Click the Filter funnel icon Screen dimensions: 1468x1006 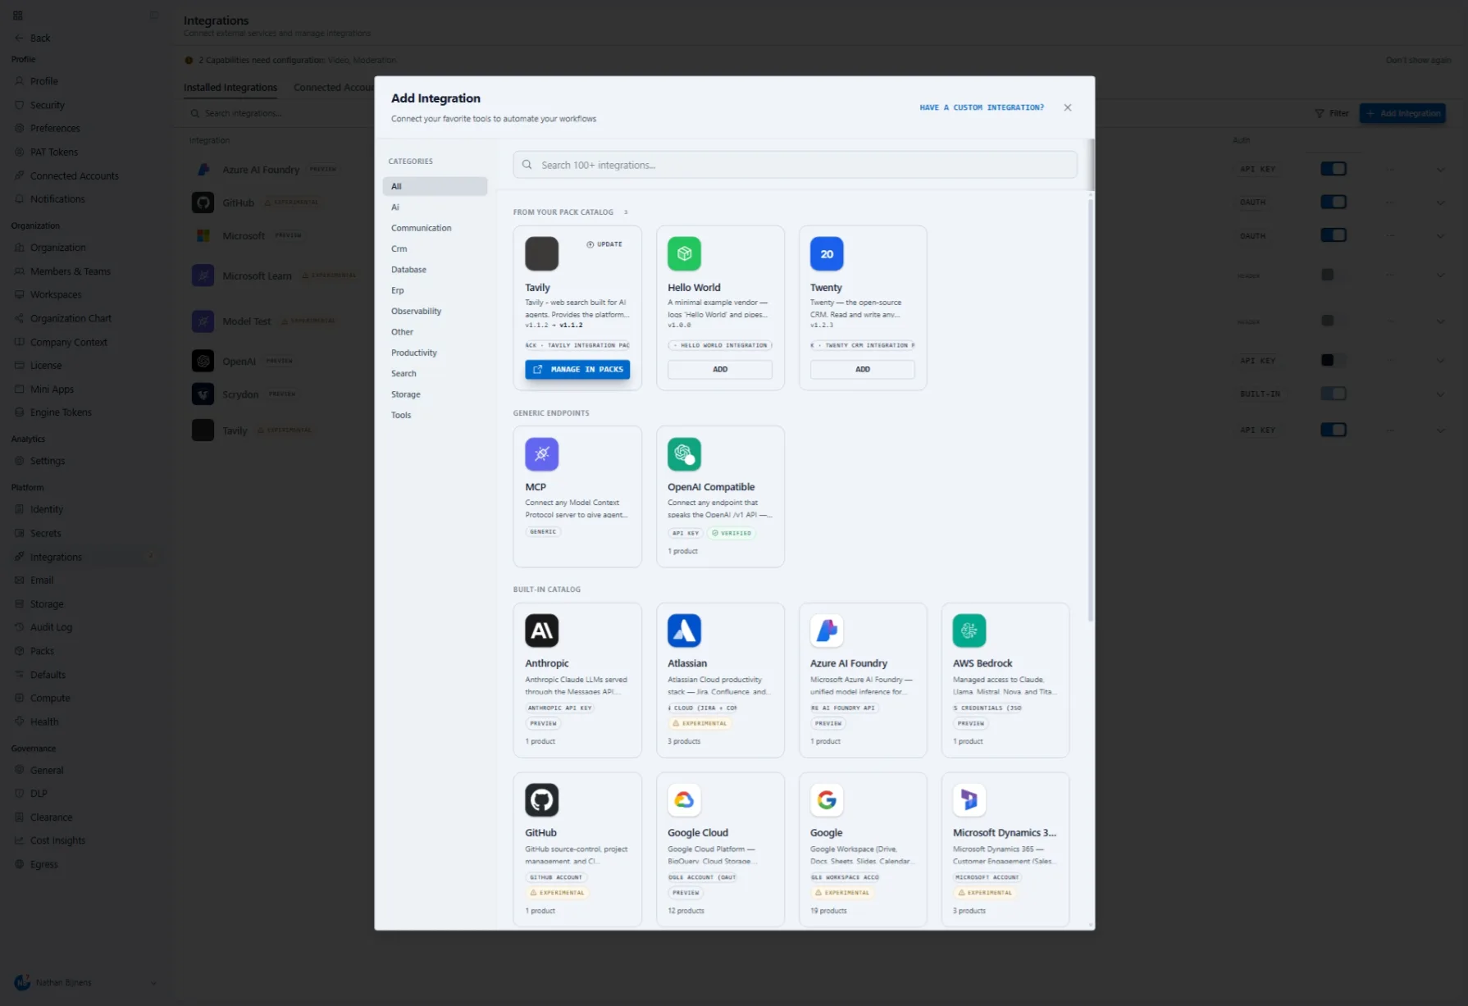coord(1320,113)
